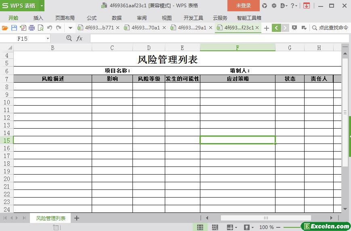The width and height of the screenshot is (351, 231).
Task: Add a new document tab with plus
Action: (267, 28)
